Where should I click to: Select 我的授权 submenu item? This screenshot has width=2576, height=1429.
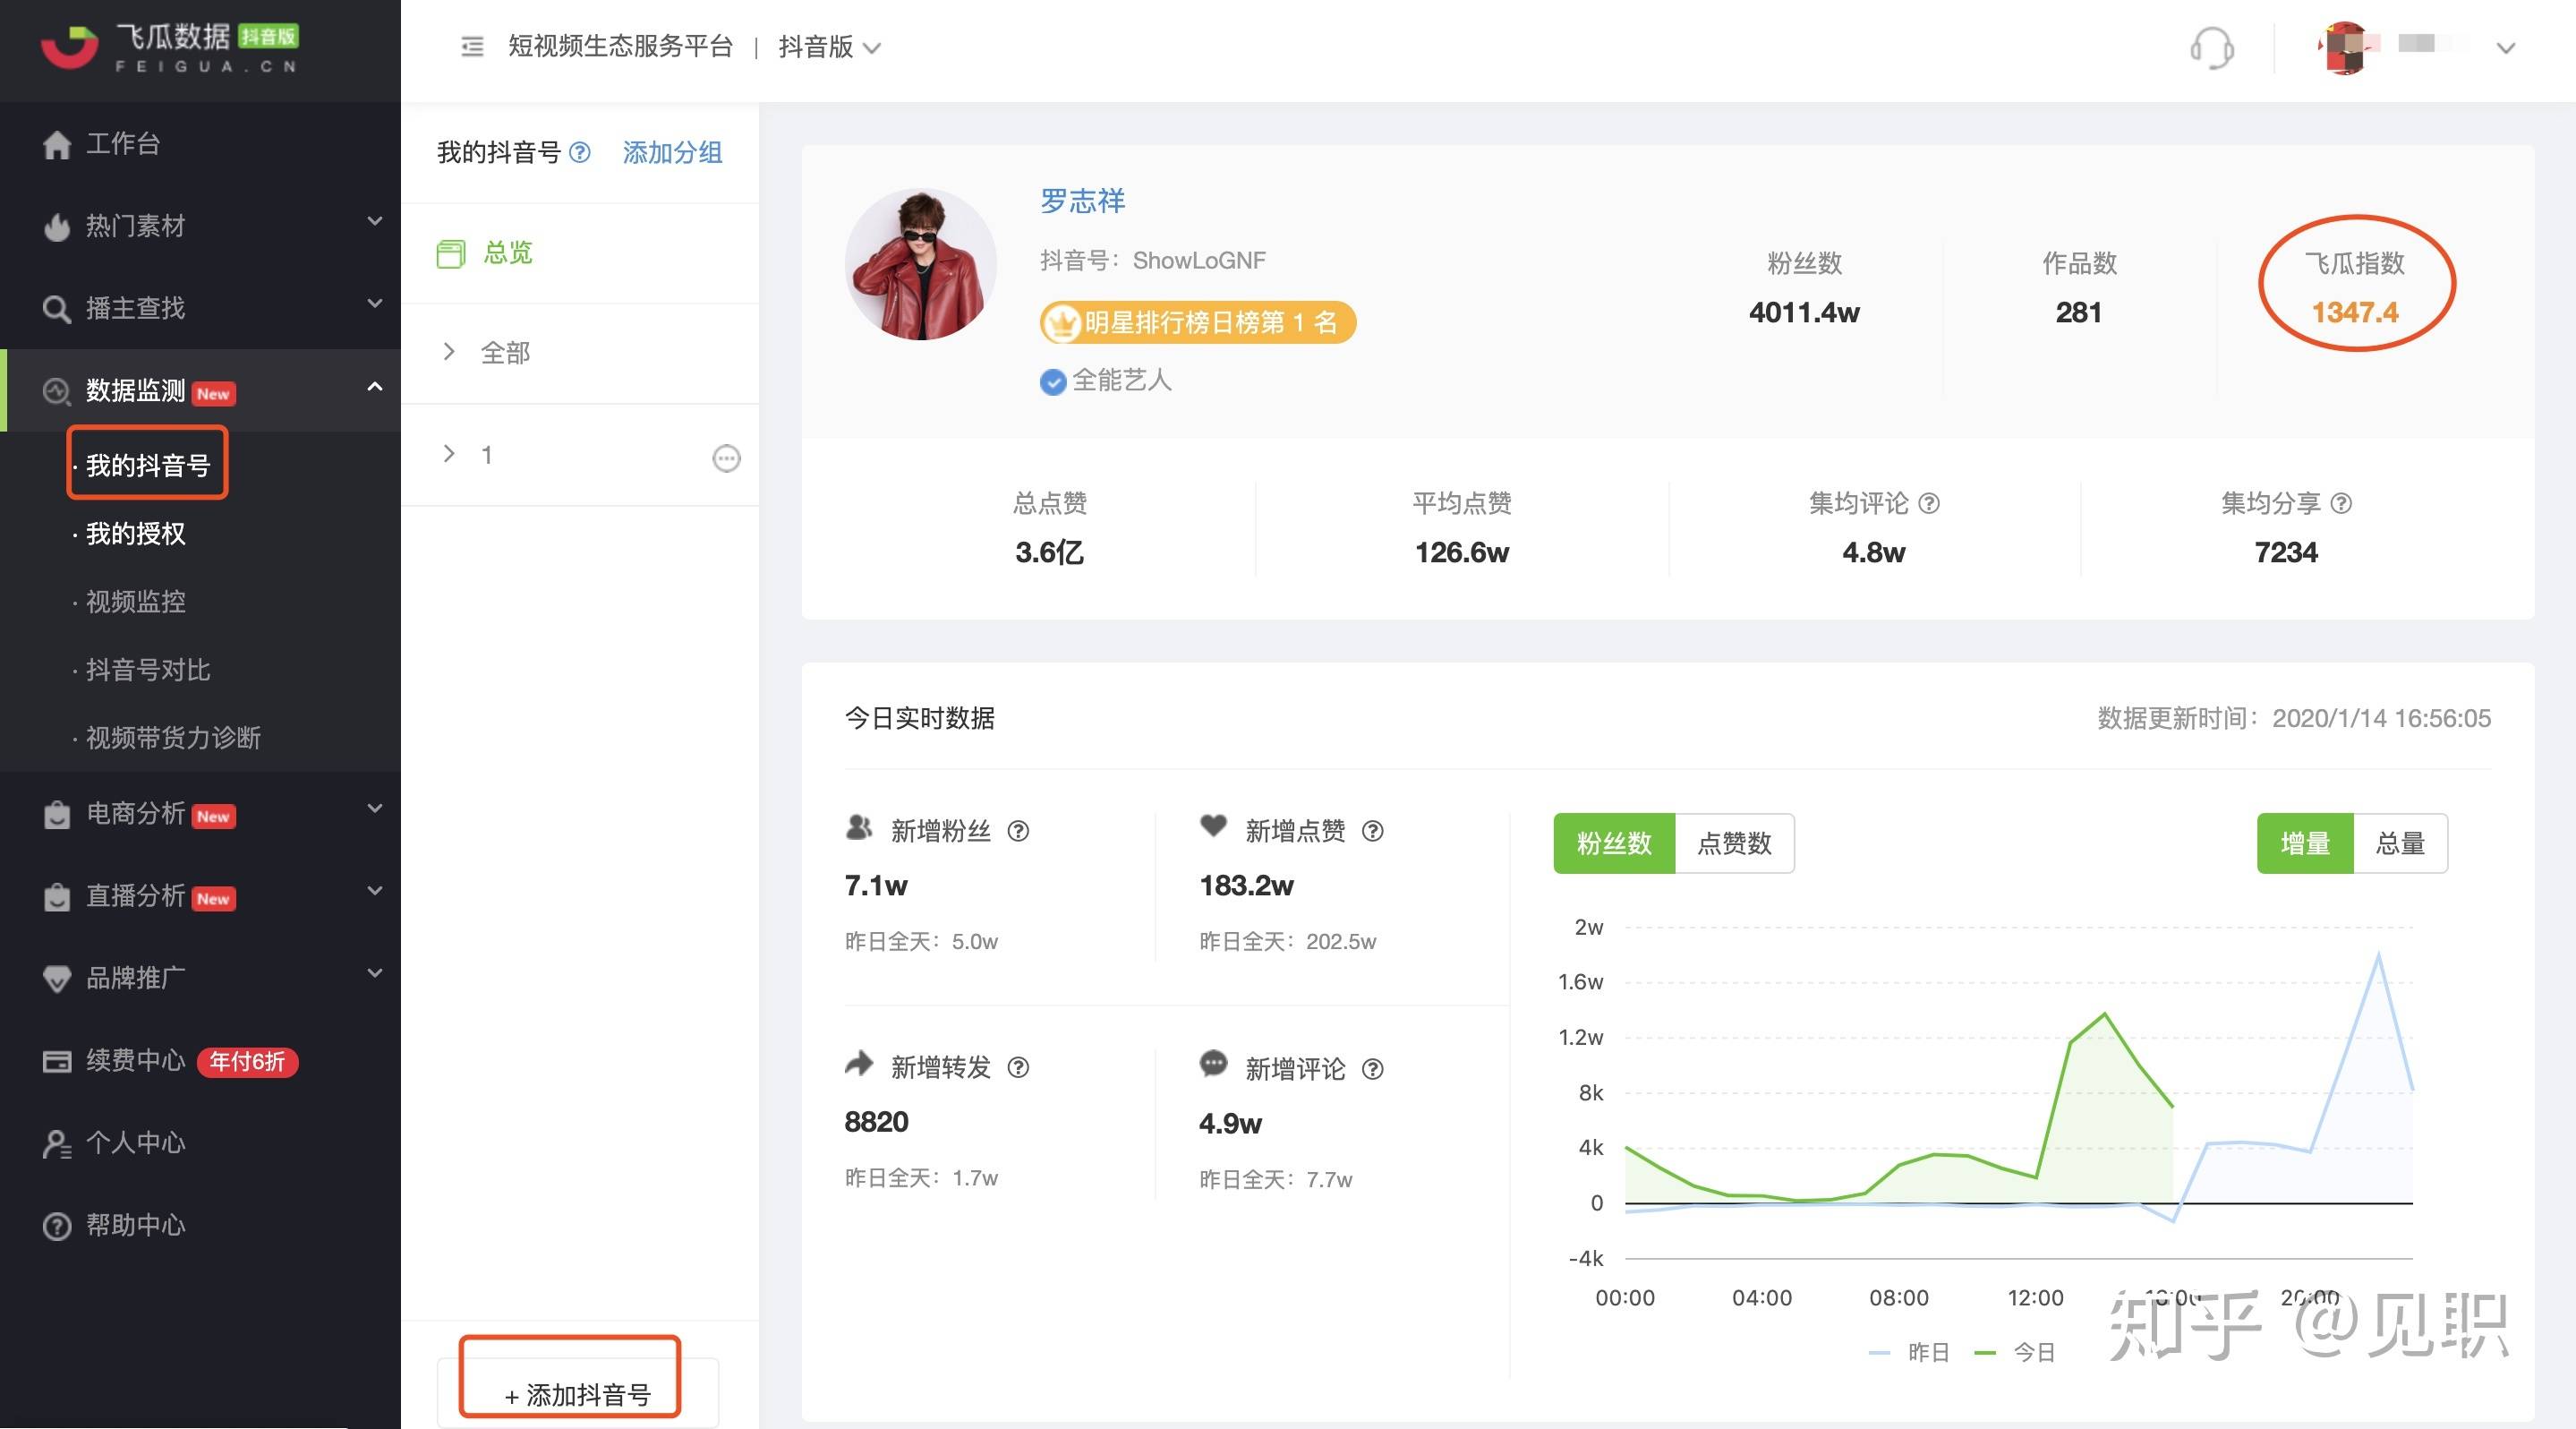click(x=134, y=533)
